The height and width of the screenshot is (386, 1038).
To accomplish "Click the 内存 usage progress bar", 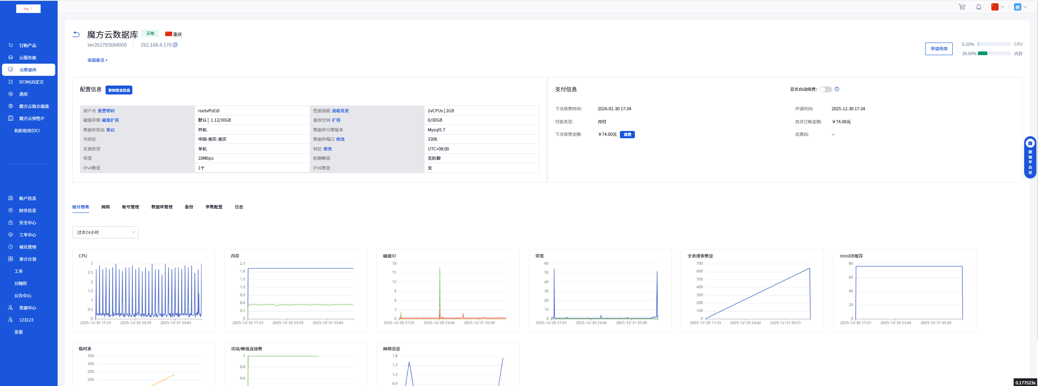I will (994, 54).
